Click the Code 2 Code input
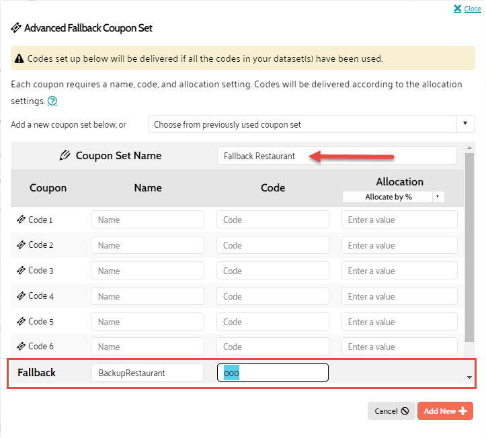486x438 pixels. coord(273,245)
